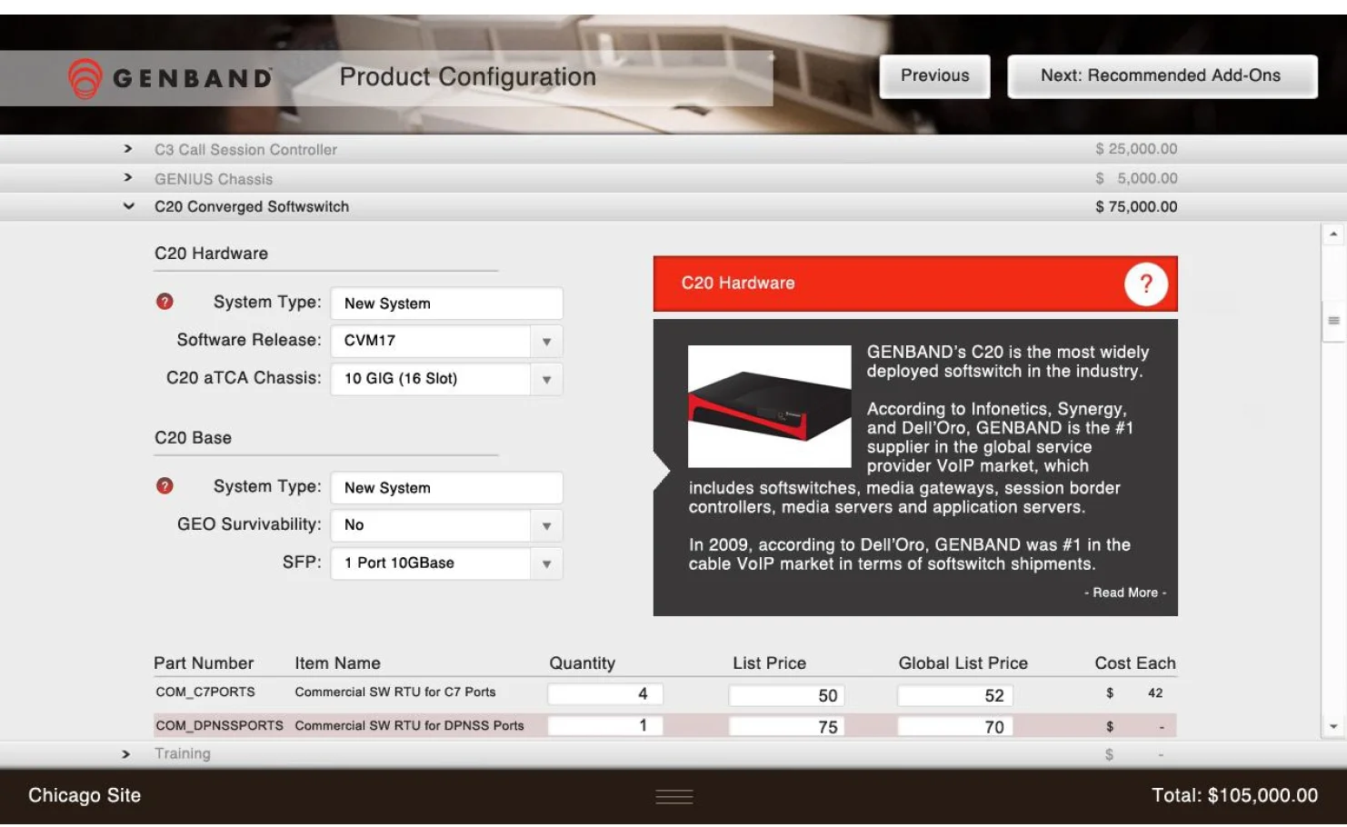Expand the C3 Call Session Controller section
This screenshot has height=827, width=1347.
point(128,149)
